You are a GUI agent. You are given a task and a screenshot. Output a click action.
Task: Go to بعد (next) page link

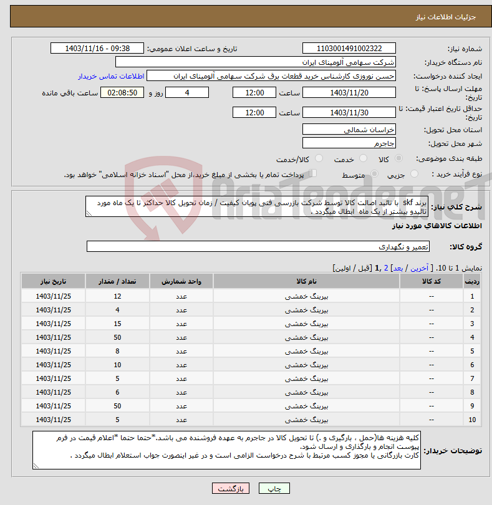(398, 268)
